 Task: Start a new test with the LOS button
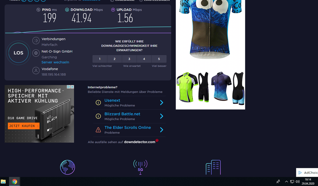(18, 53)
